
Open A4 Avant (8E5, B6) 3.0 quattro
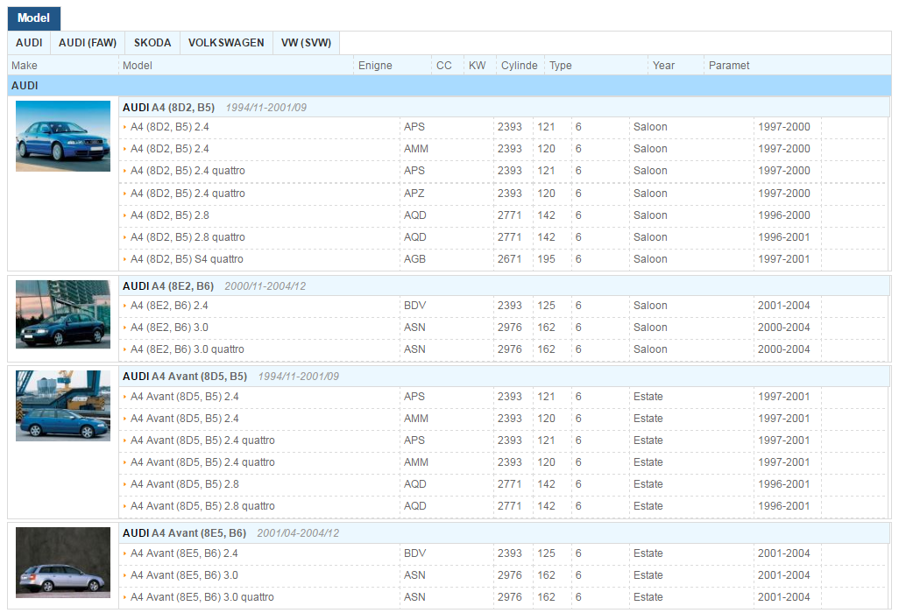tap(202, 597)
